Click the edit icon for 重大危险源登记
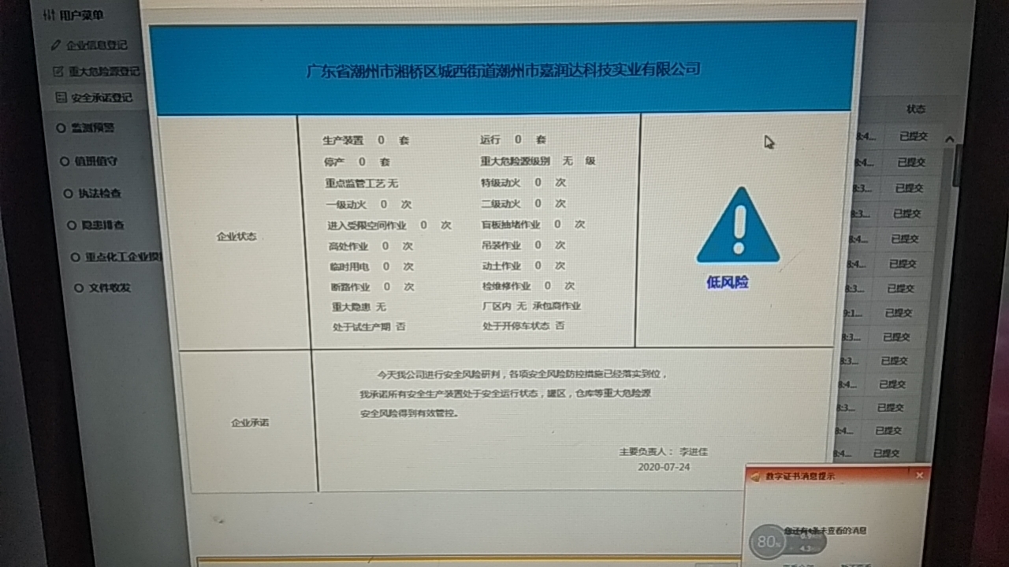1009x567 pixels. pyautogui.click(x=58, y=71)
